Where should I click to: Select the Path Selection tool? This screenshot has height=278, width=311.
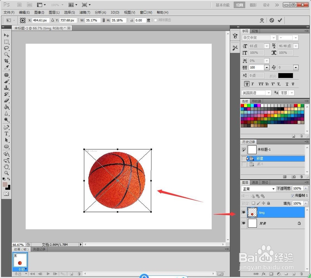pos(6,140)
